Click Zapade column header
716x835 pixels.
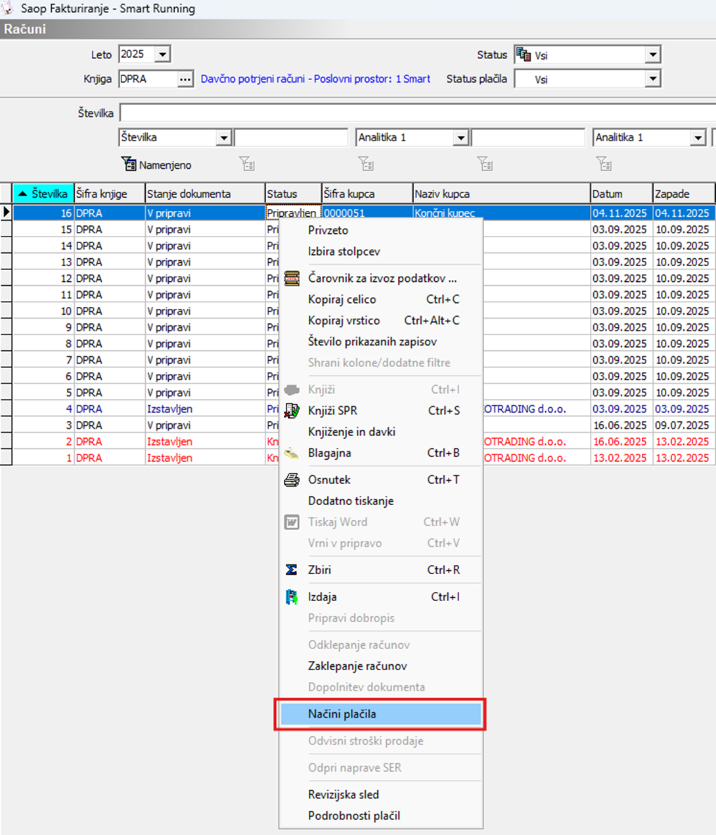(x=683, y=194)
